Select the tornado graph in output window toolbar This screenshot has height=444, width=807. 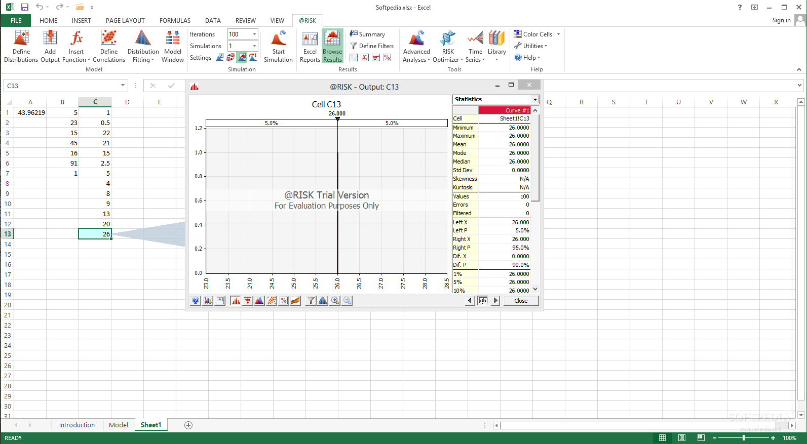[248, 301]
